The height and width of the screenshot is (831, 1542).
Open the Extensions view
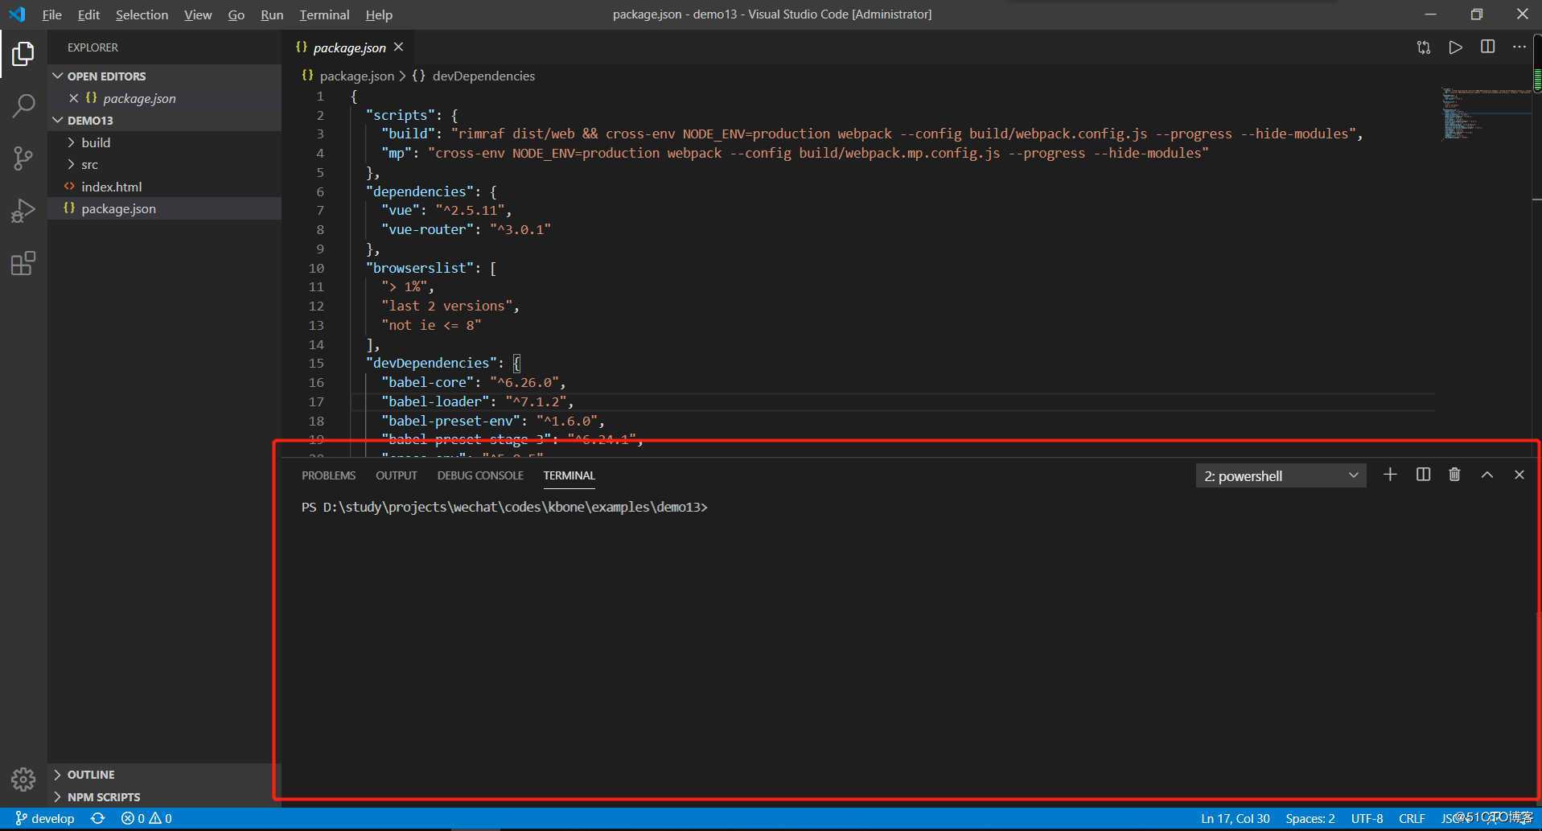[x=23, y=263]
